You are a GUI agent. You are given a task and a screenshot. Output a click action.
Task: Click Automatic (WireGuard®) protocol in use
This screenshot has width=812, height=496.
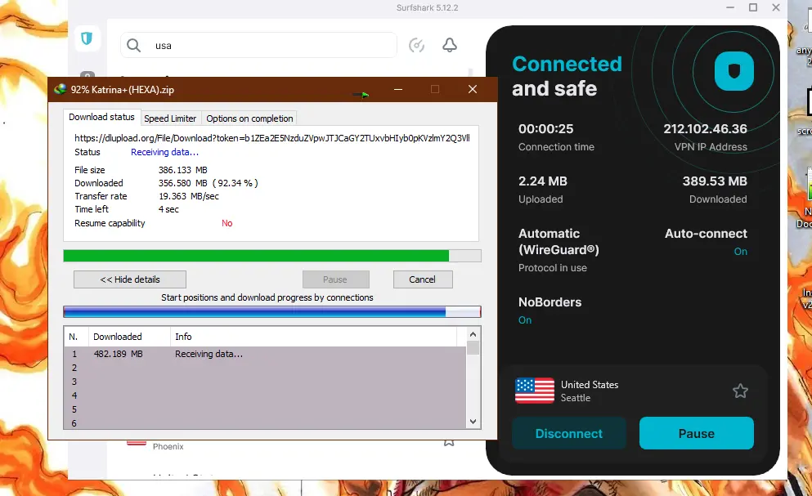tap(559, 250)
